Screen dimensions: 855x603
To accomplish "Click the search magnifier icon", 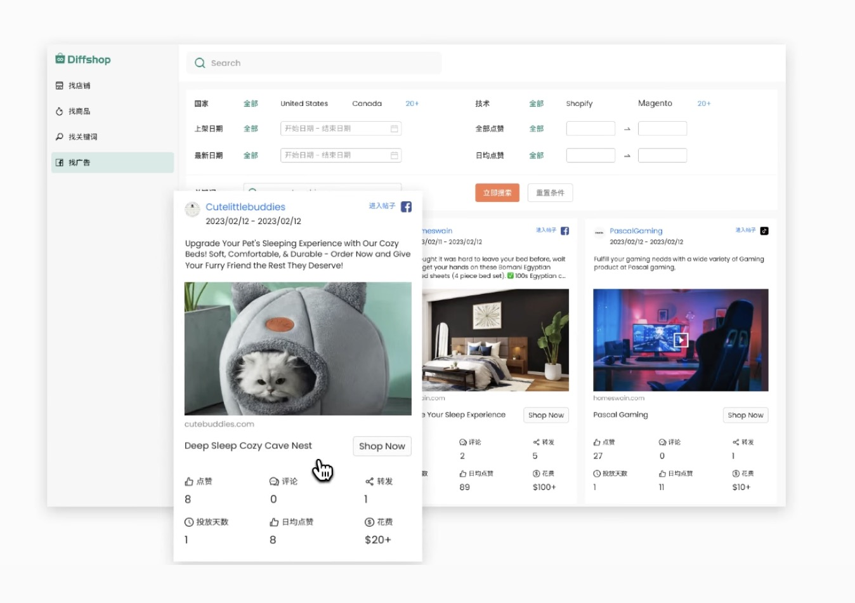I will tap(200, 63).
